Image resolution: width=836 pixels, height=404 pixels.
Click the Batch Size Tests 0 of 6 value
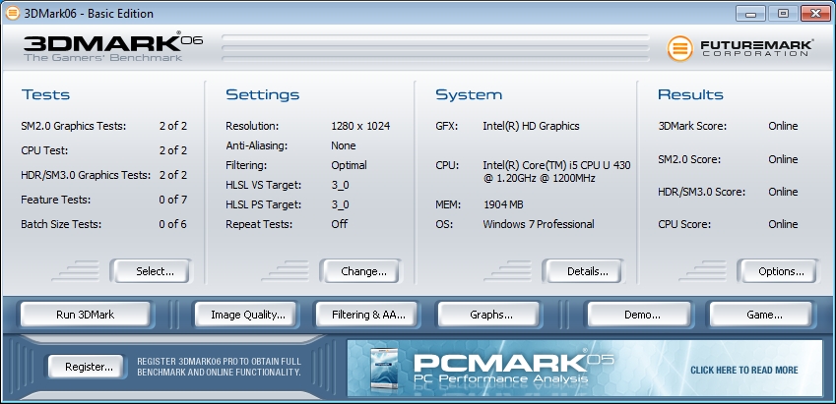pos(172,224)
